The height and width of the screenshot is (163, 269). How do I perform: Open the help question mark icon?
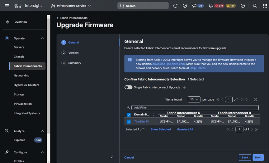pos(243,6)
